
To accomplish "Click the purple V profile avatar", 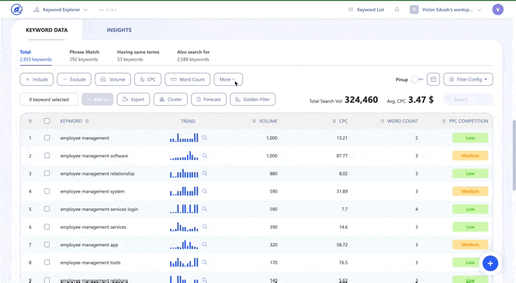I will click(498, 10).
